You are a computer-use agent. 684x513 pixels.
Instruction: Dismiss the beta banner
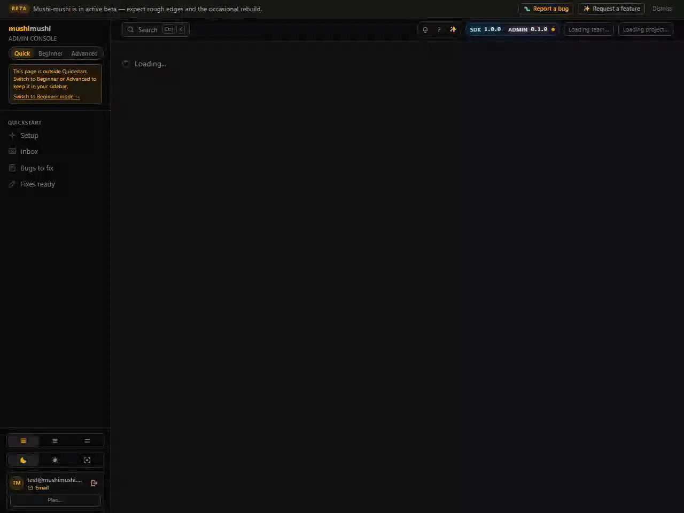pyautogui.click(x=662, y=9)
